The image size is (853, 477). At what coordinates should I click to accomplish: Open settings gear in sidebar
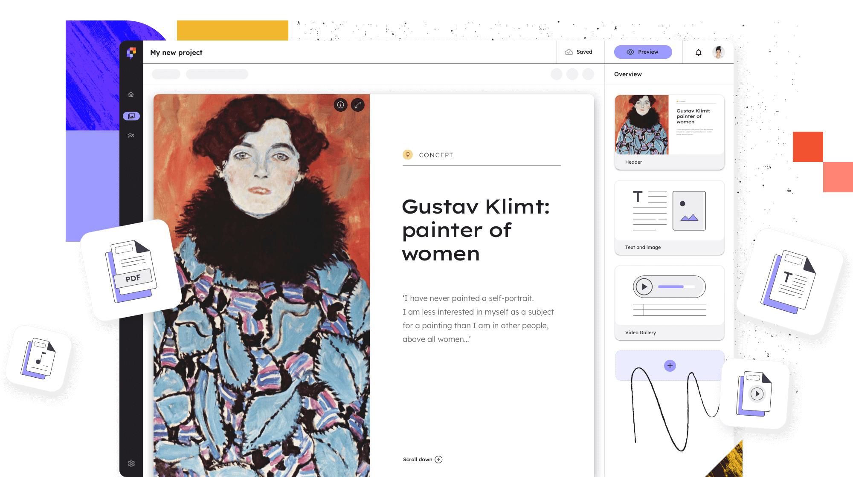131,463
